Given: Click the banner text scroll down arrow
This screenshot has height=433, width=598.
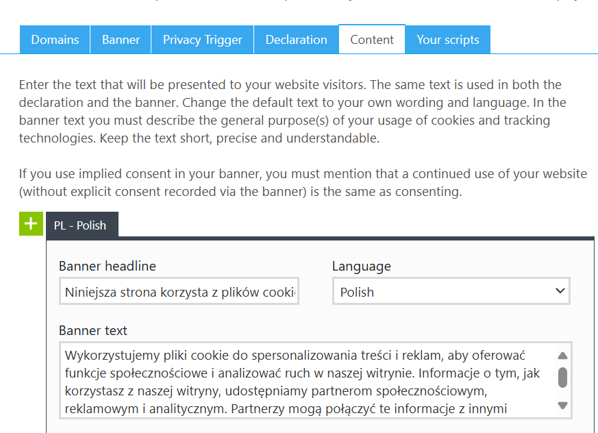Looking at the screenshot, I should 562,405.
